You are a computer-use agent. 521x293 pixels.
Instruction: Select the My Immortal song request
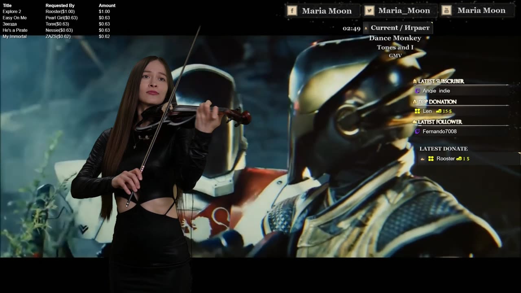click(15, 37)
